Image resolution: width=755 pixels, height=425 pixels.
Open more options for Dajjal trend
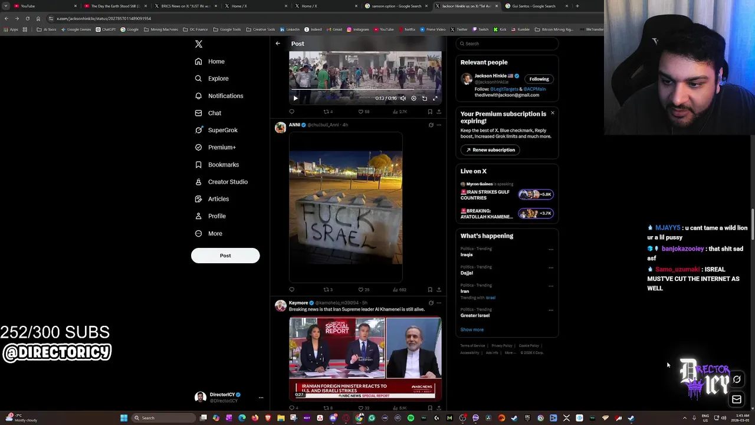[551, 267]
